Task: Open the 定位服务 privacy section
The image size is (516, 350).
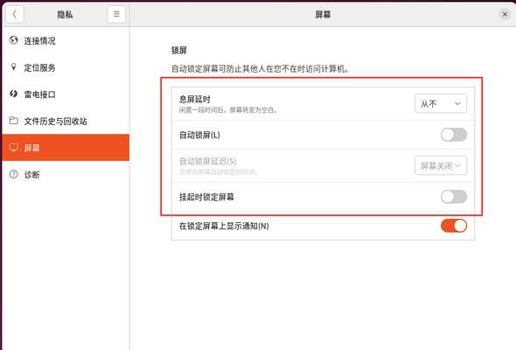Action: tap(66, 67)
